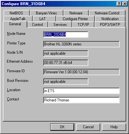Switch to the LAT tab
This screenshot has width=129, height=134.
point(43,19)
